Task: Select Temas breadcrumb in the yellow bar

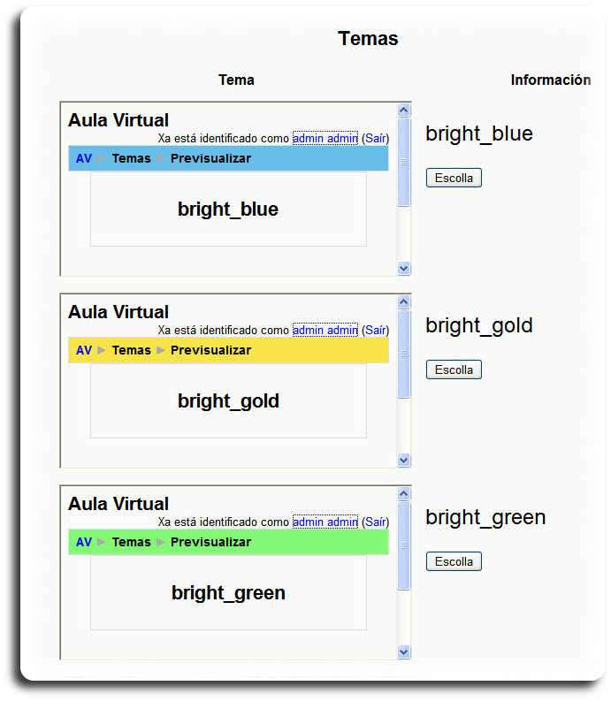Action: click(x=131, y=351)
